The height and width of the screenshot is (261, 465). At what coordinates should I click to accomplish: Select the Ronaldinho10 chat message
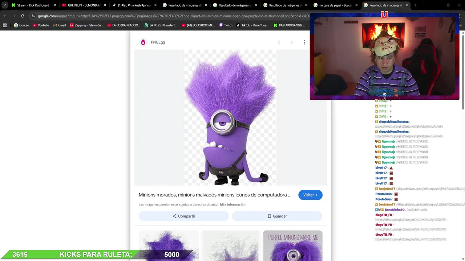pyautogui.click(x=401, y=210)
